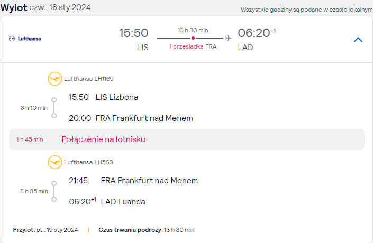
Task: Click the 21:45 FRA Frankfurt nad Menem departure row
Action: pyautogui.click(x=133, y=181)
